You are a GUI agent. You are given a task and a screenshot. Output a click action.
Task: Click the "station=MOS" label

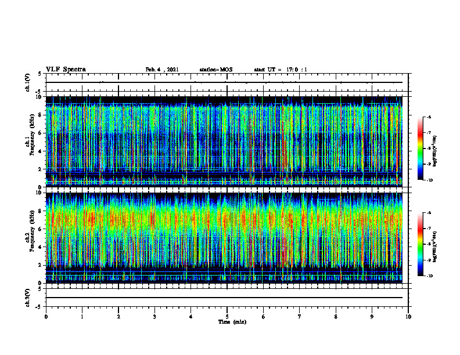216,70
